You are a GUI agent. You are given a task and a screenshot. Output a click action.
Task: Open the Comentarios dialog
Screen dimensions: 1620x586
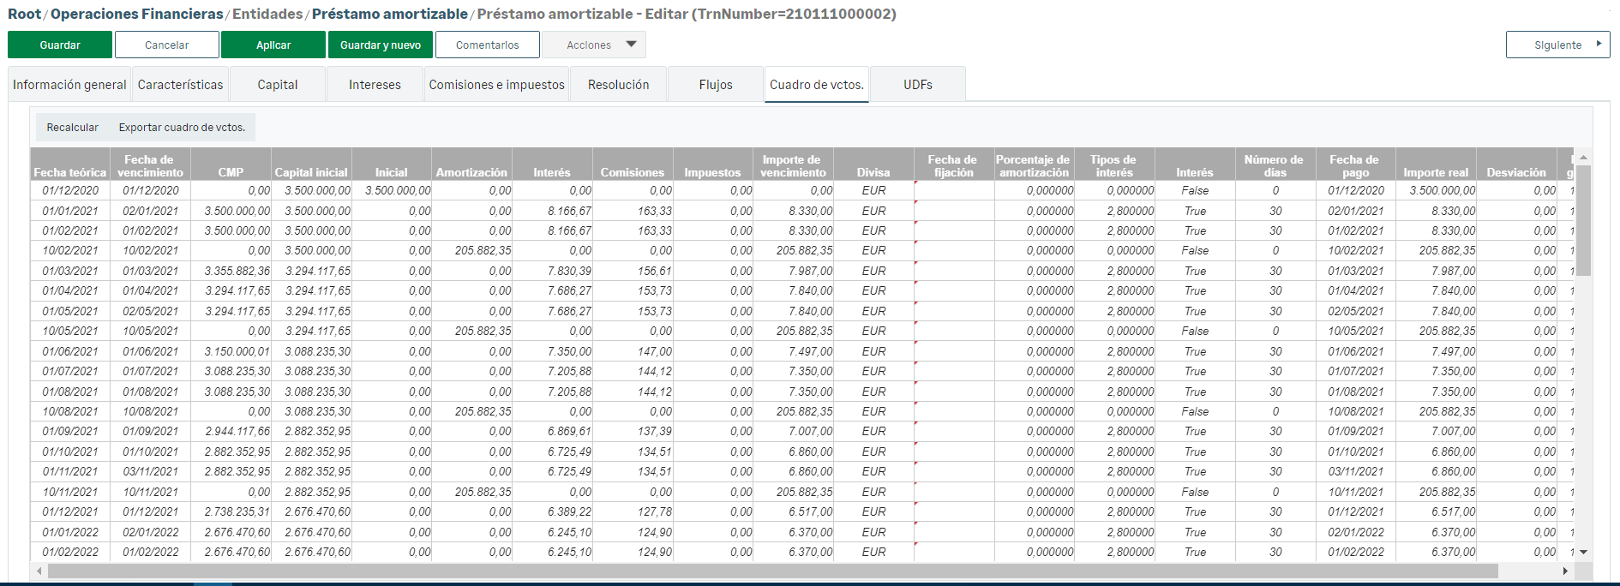pos(487,45)
